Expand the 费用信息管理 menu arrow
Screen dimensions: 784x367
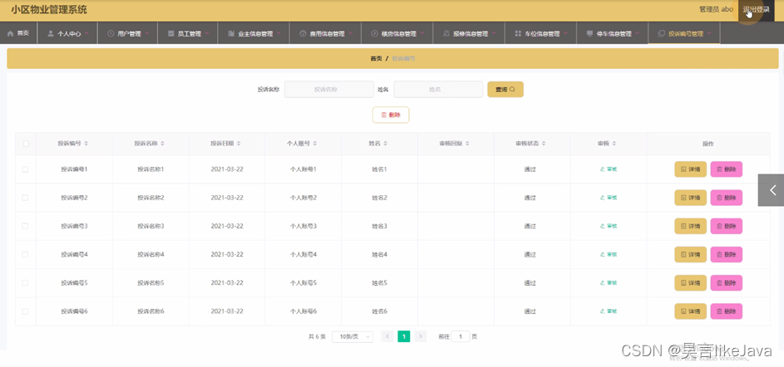(351, 33)
